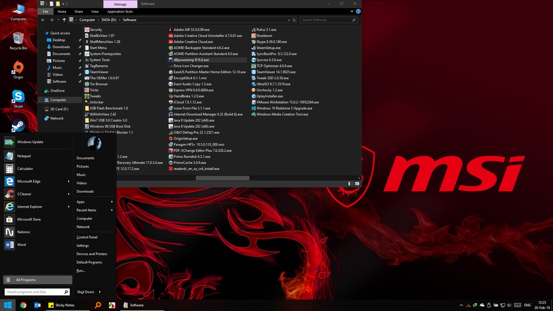Click the Recycle Bin desktop icon
553x311 pixels.
click(x=18, y=39)
